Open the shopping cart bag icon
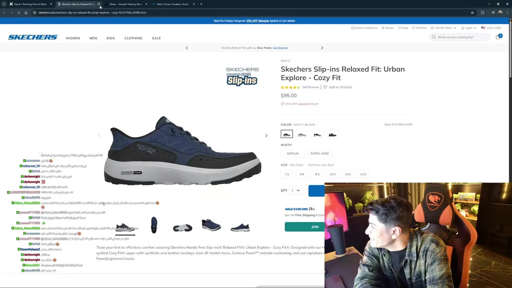Viewport: 512px width, 288px height. [498, 37]
